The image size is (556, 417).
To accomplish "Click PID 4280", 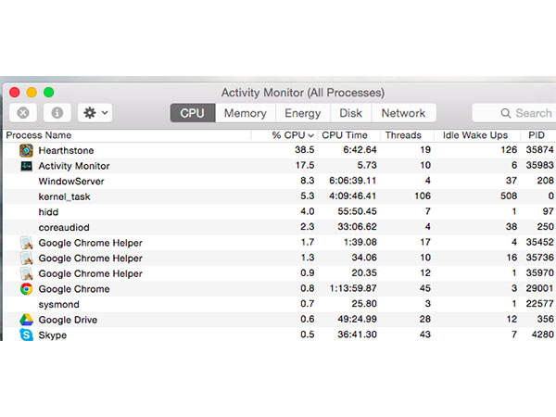I will click(542, 335).
